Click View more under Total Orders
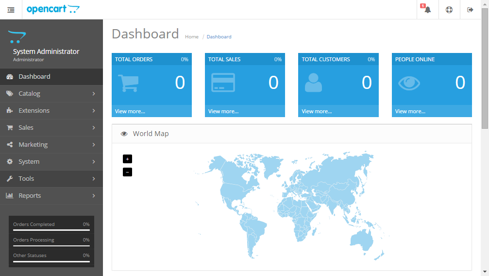The width and height of the screenshot is (489, 276). 130,111
